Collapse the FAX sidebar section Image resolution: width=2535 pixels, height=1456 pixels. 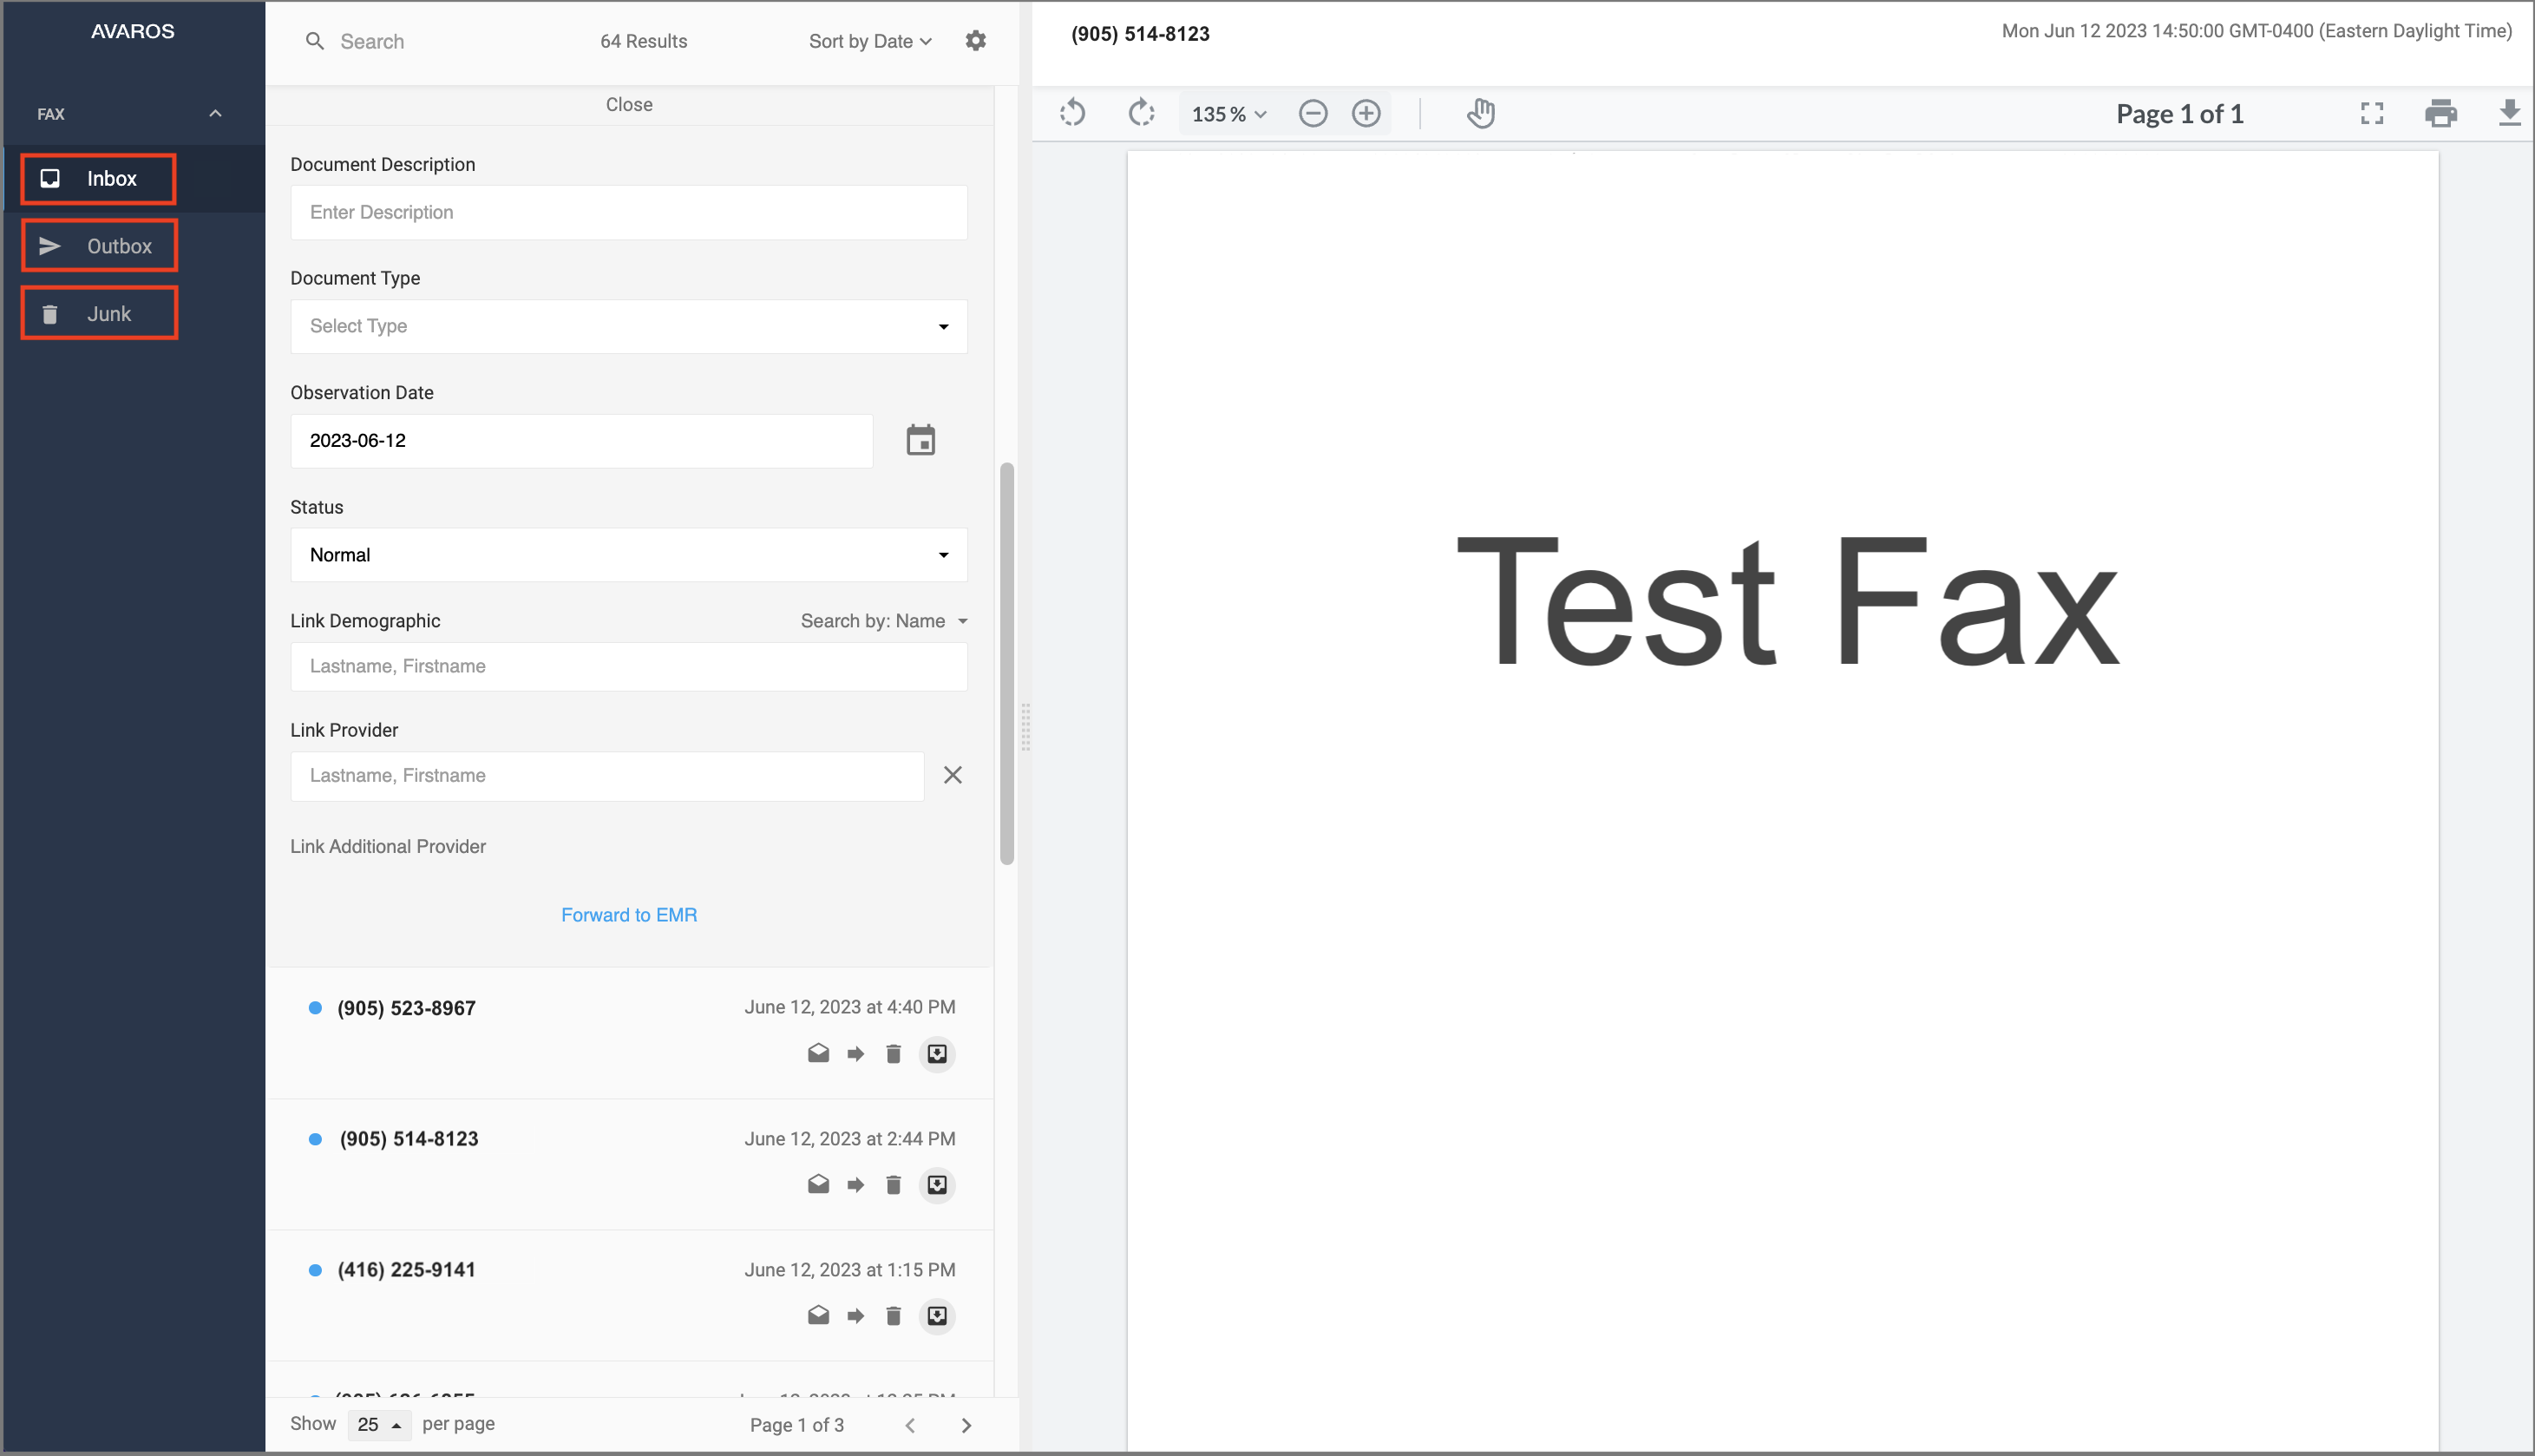tap(215, 113)
